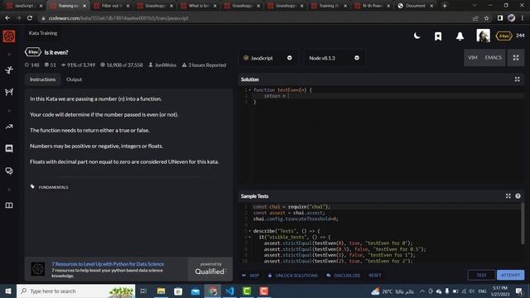Click UNLOCK SOLUTIONS

(x=292, y=276)
